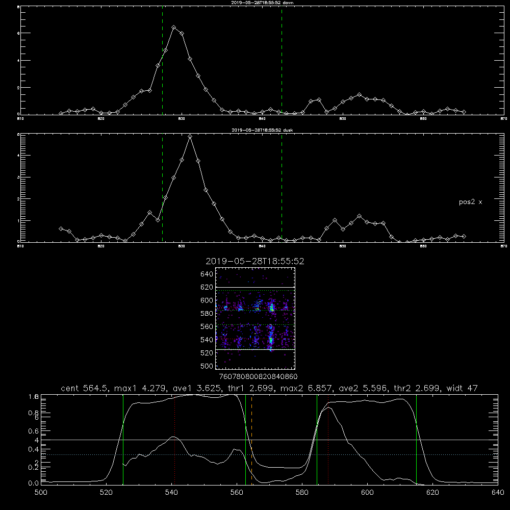Click the '520' y-axis label beside detector image
The width and height of the screenshot is (510, 510).
(207, 353)
